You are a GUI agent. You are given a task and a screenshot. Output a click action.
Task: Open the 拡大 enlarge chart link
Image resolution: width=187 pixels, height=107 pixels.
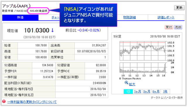(132, 84)
